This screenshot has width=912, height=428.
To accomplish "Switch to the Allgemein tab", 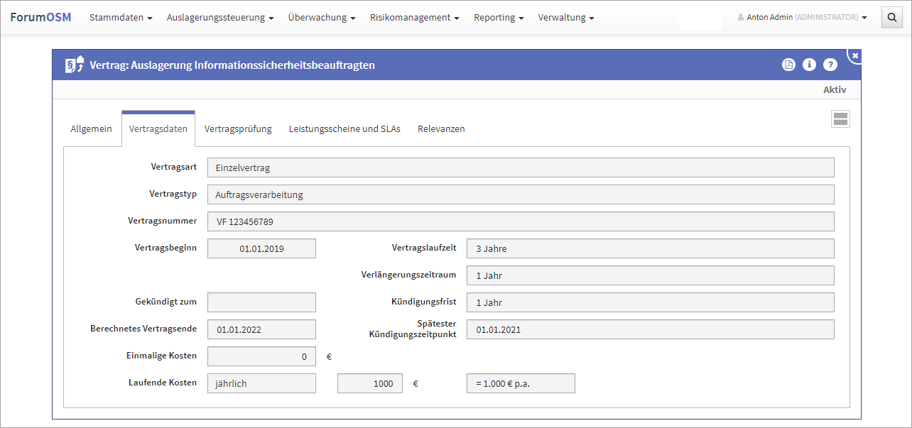I will click(91, 129).
